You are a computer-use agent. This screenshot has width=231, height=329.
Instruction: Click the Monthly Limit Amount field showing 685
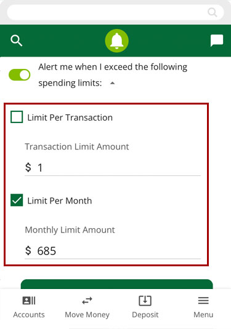[x=113, y=251]
